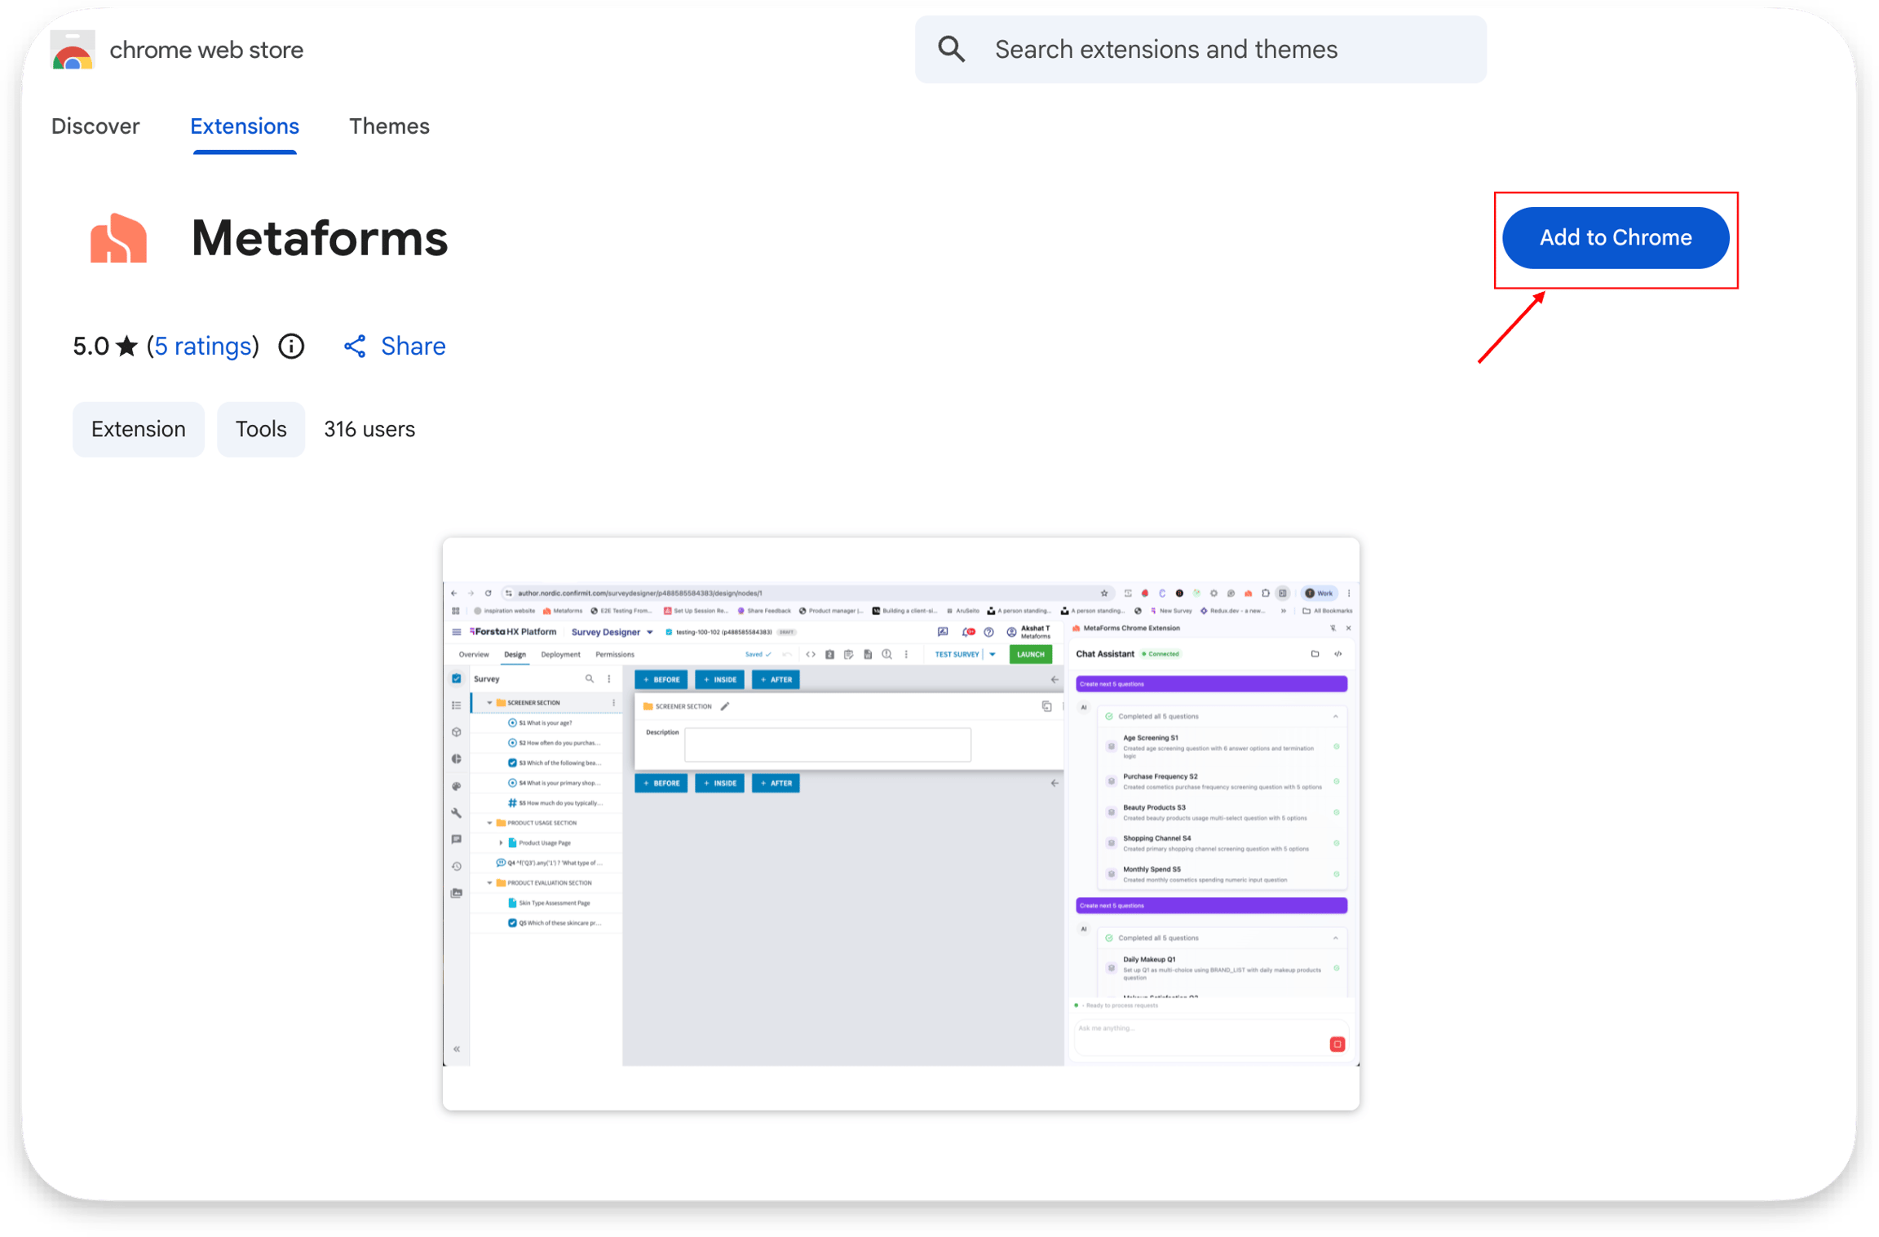This screenshot has height=1237, width=1879.
Task: Focus the Search extensions and themes field
Action: click(x=1200, y=50)
